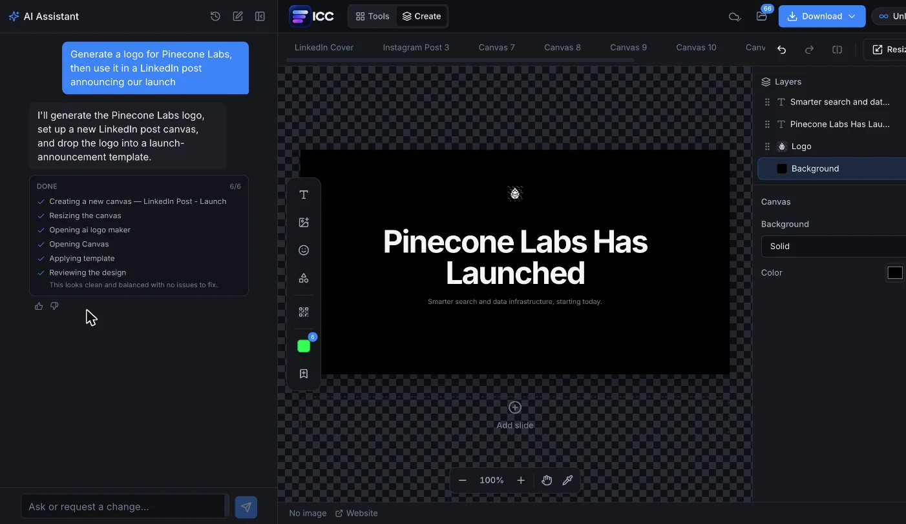Send the chat message arrow button
Image resolution: width=906 pixels, height=524 pixels.
(246, 507)
